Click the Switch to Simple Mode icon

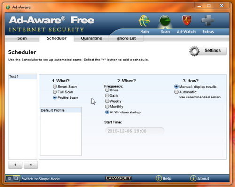point(13,178)
